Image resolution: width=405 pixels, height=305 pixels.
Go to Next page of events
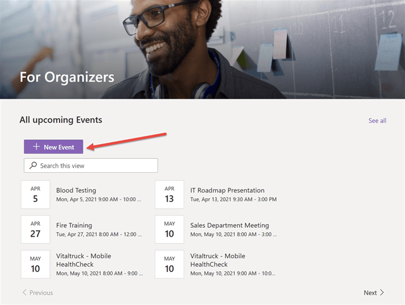tap(371, 293)
